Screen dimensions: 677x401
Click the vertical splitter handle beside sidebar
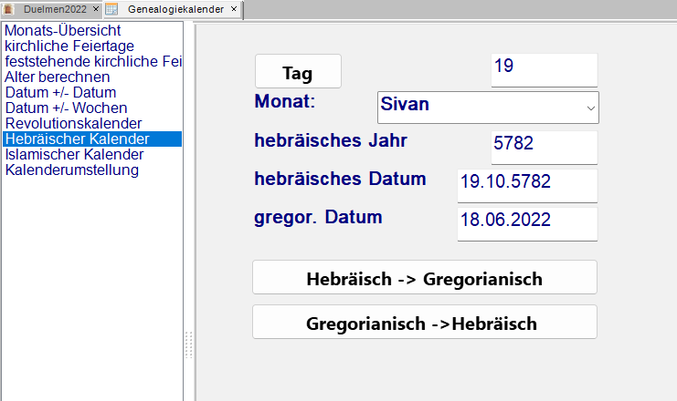click(x=189, y=344)
